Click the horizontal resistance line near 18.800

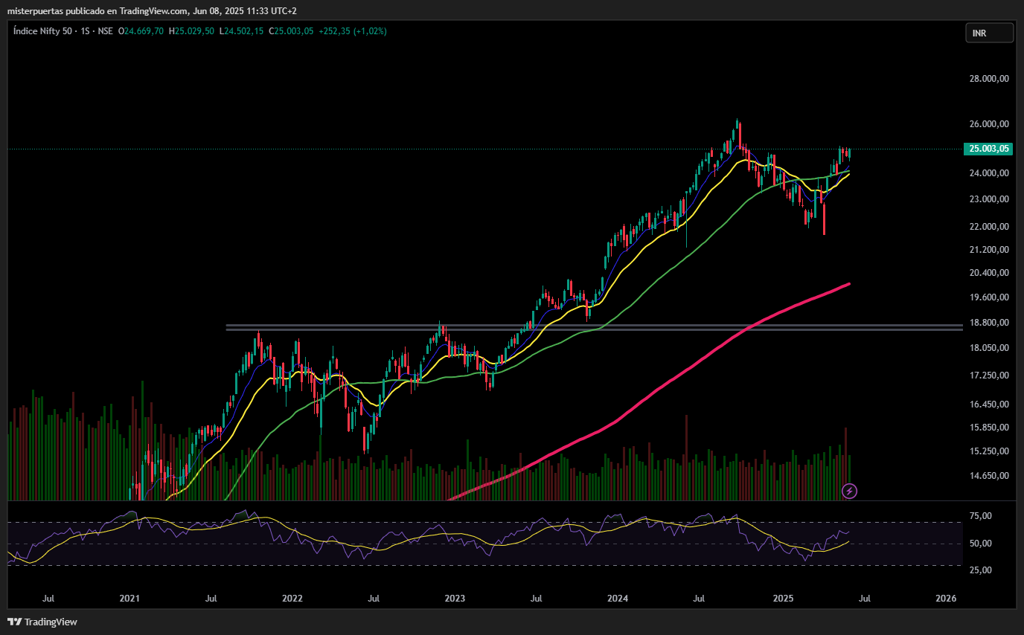pos(593,327)
